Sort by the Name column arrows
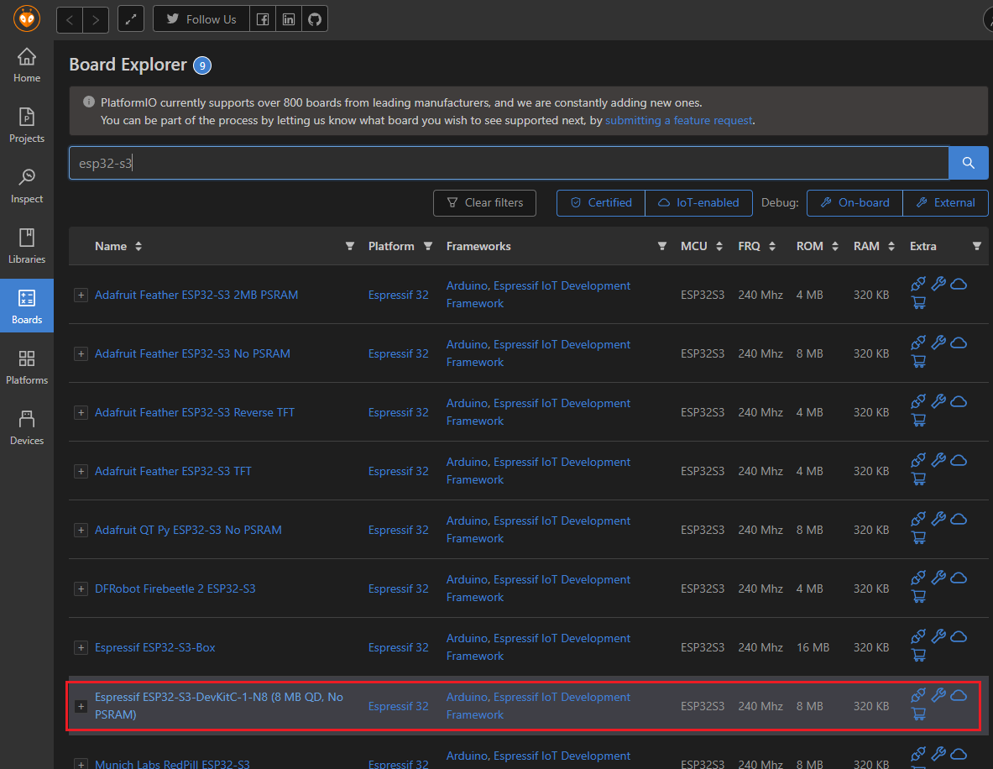993x769 pixels. pos(138,247)
